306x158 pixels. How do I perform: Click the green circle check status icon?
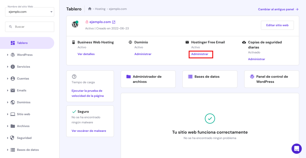[x=210, y=118]
